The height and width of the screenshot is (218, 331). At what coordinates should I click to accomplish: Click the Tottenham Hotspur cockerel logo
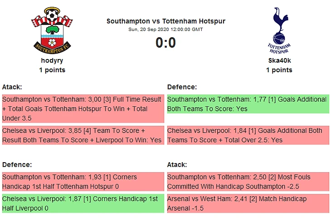pyautogui.click(x=279, y=30)
